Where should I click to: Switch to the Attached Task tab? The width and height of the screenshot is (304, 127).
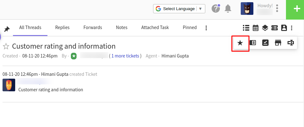tap(155, 27)
